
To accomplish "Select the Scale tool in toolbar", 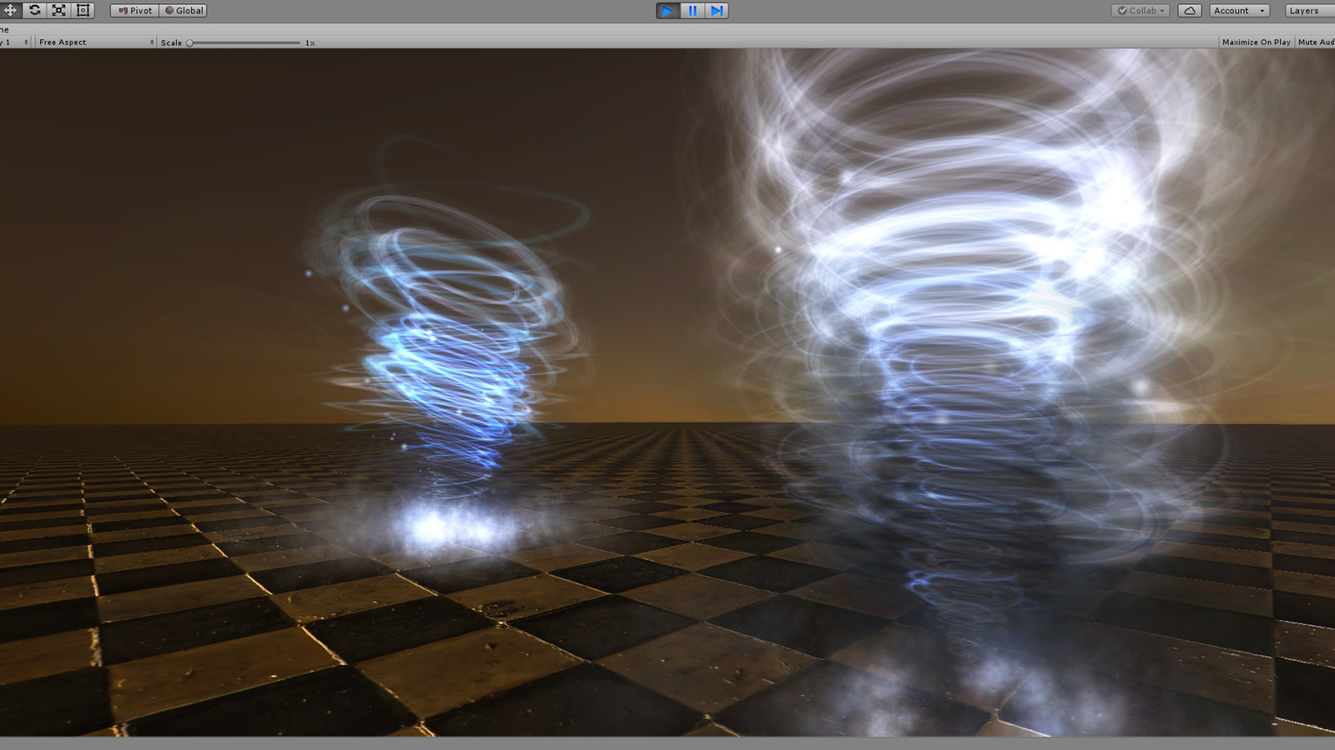I will click(x=58, y=11).
